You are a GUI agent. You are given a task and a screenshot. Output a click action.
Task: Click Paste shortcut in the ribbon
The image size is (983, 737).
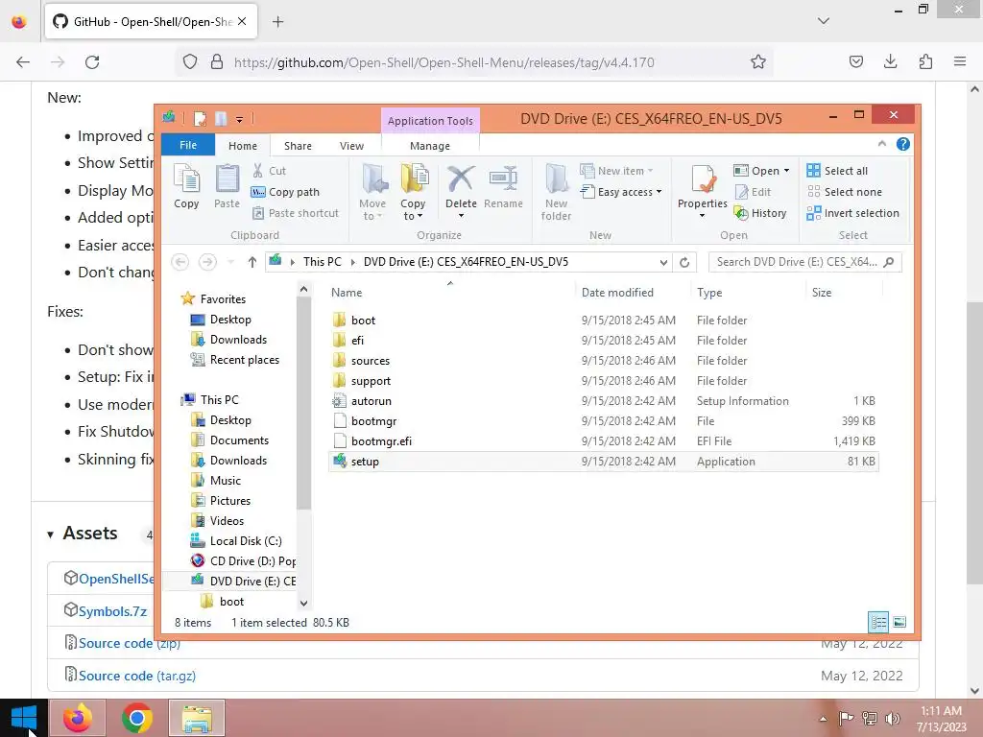click(296, 213)
